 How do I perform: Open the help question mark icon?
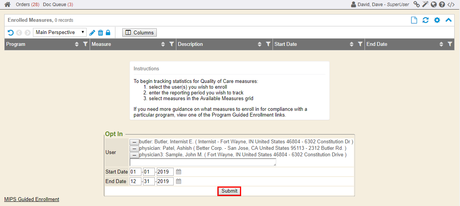pyautogui.click(x=442, y=5)
